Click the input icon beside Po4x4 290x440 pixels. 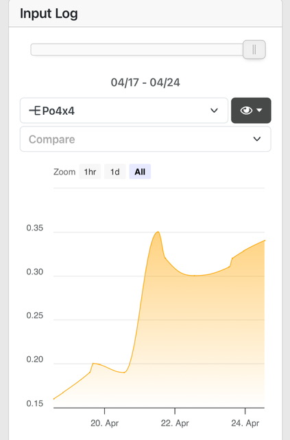coord(35,111)
